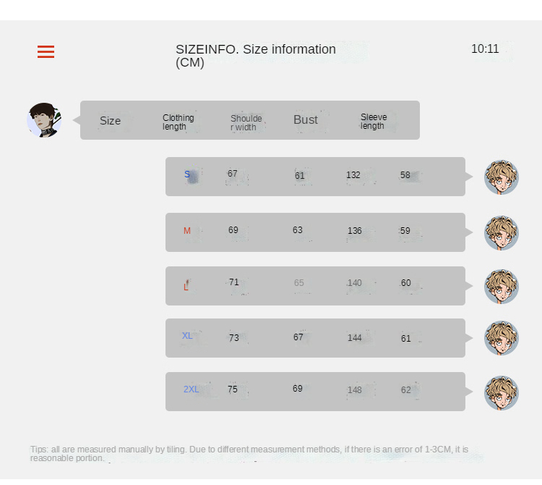Click the SIZEINFO Size information title

click(256, 56)
